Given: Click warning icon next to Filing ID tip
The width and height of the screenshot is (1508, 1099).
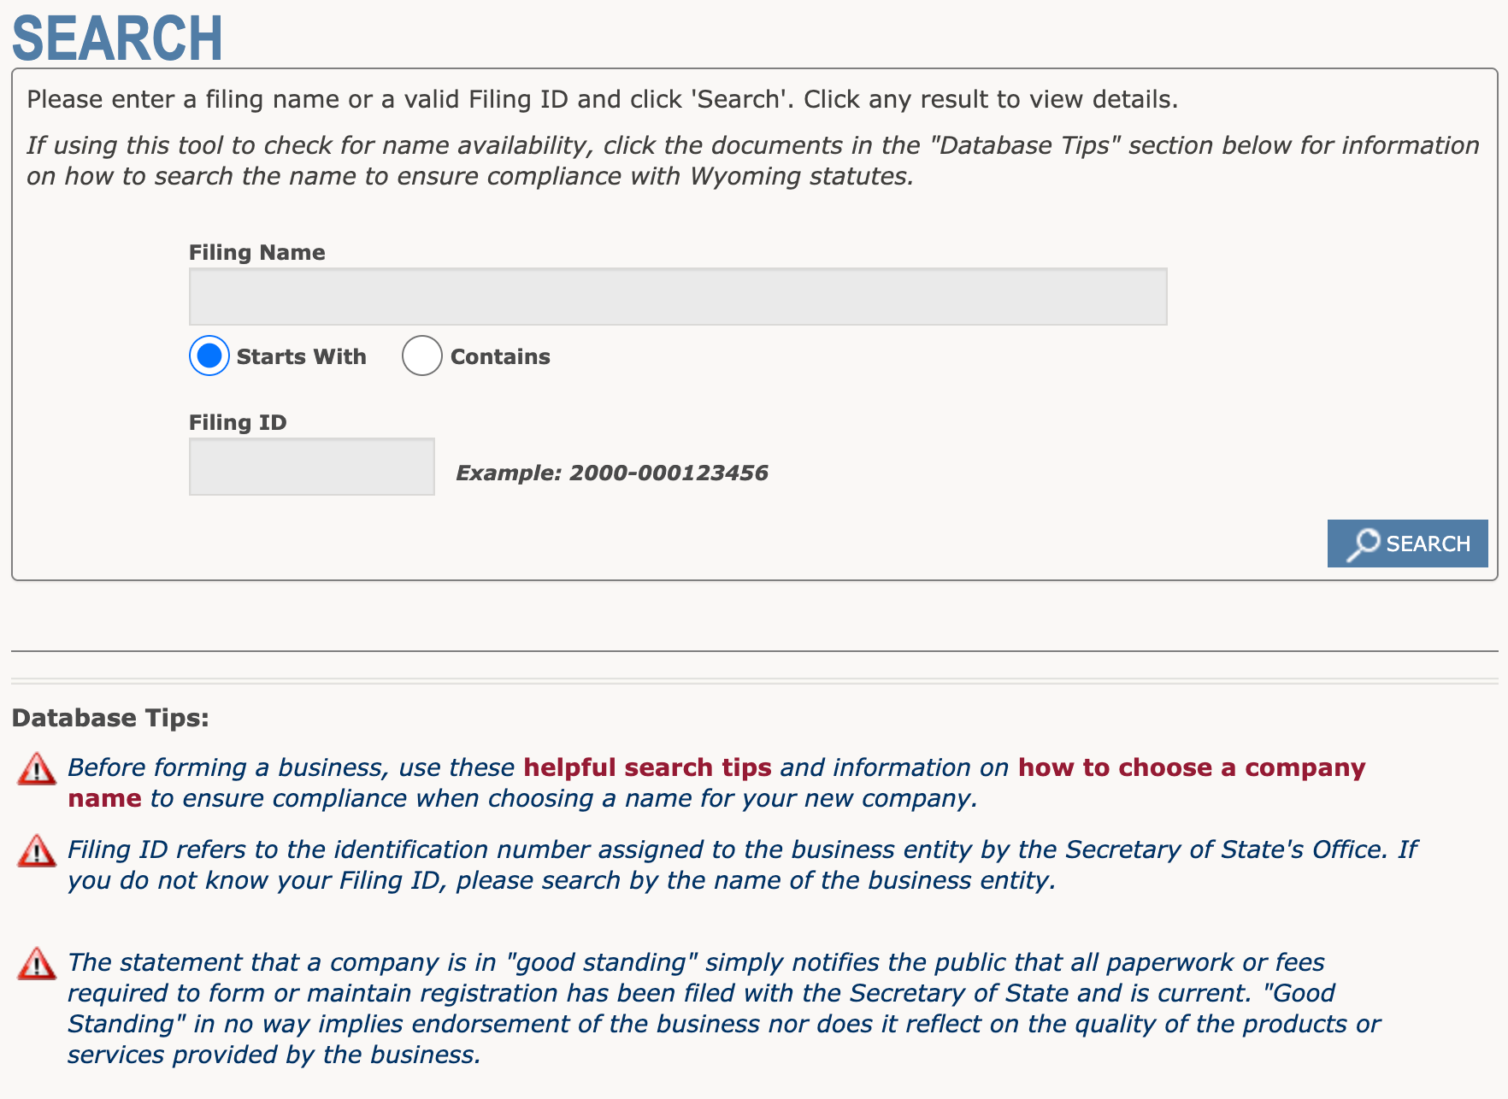Looking at the screenshot, I should [x=37, y=851].
